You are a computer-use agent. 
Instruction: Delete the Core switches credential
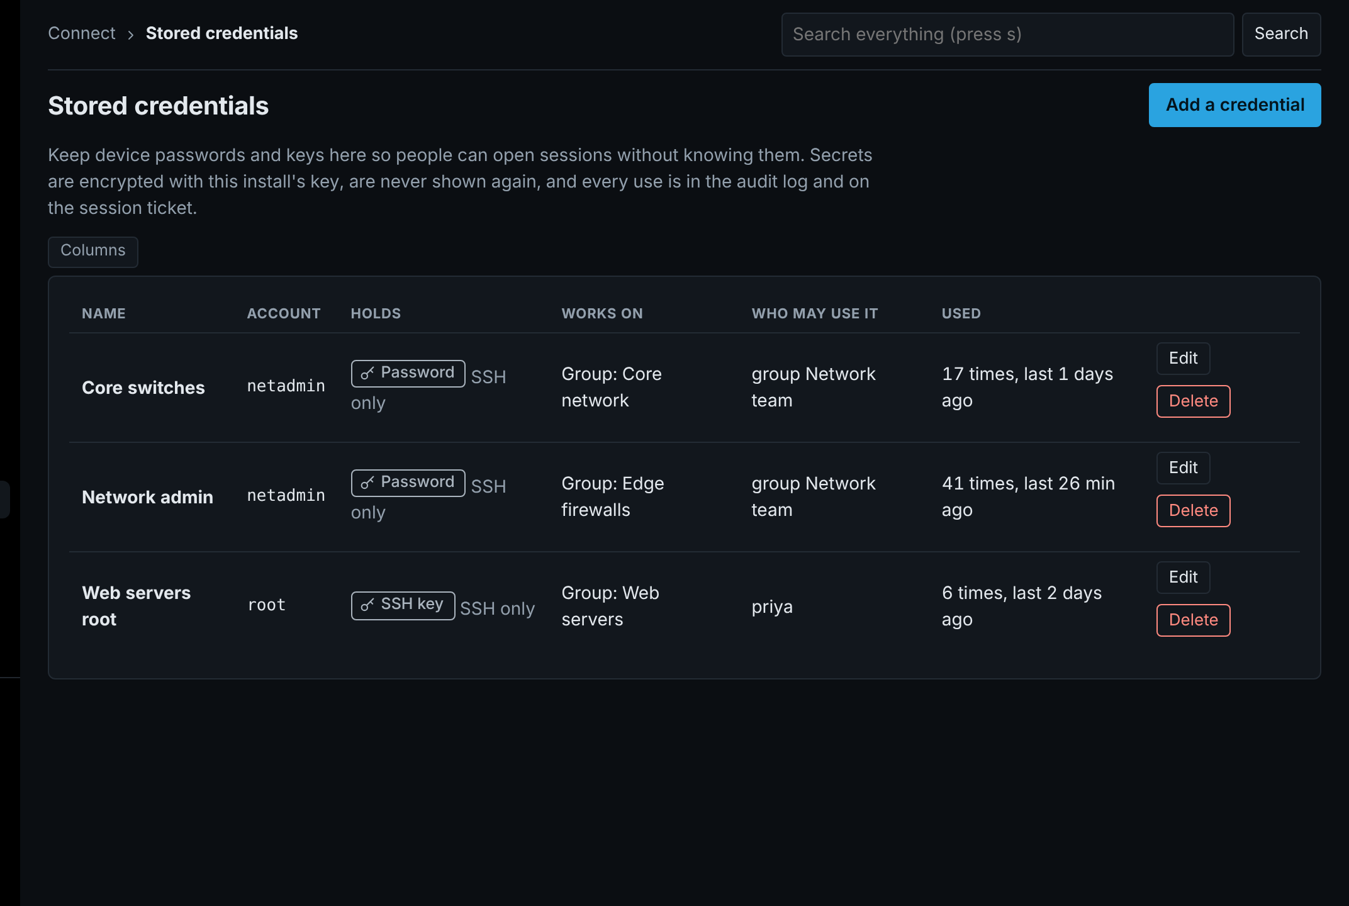1193,401
